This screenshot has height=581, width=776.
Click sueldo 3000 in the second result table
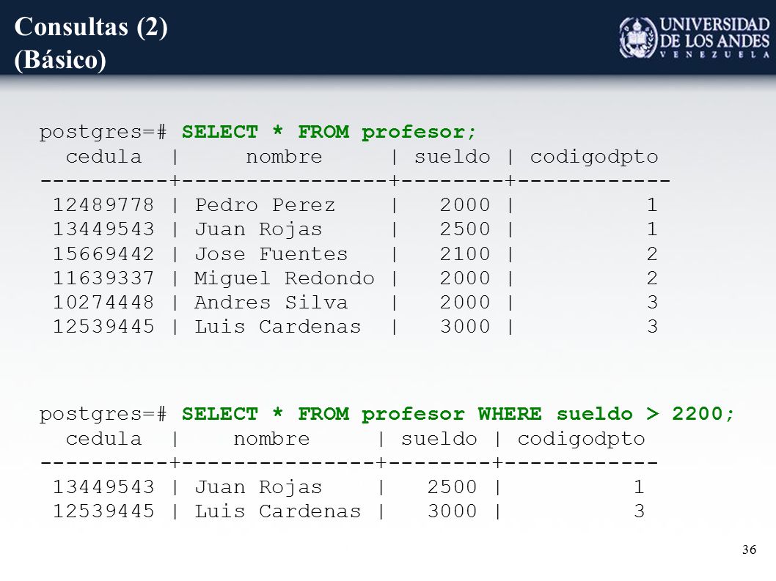click(x=452, y=511)
